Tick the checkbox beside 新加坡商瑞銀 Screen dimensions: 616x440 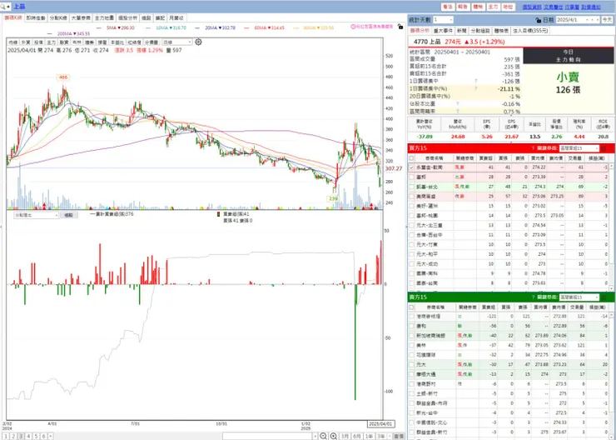click(411, 335)
